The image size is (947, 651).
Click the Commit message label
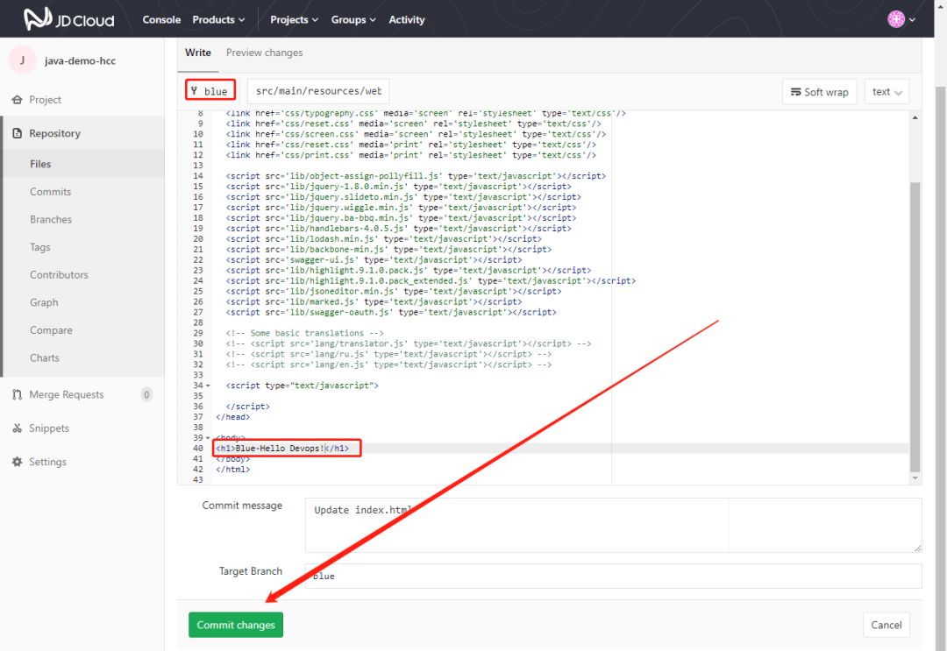click(x=242, y=506)
